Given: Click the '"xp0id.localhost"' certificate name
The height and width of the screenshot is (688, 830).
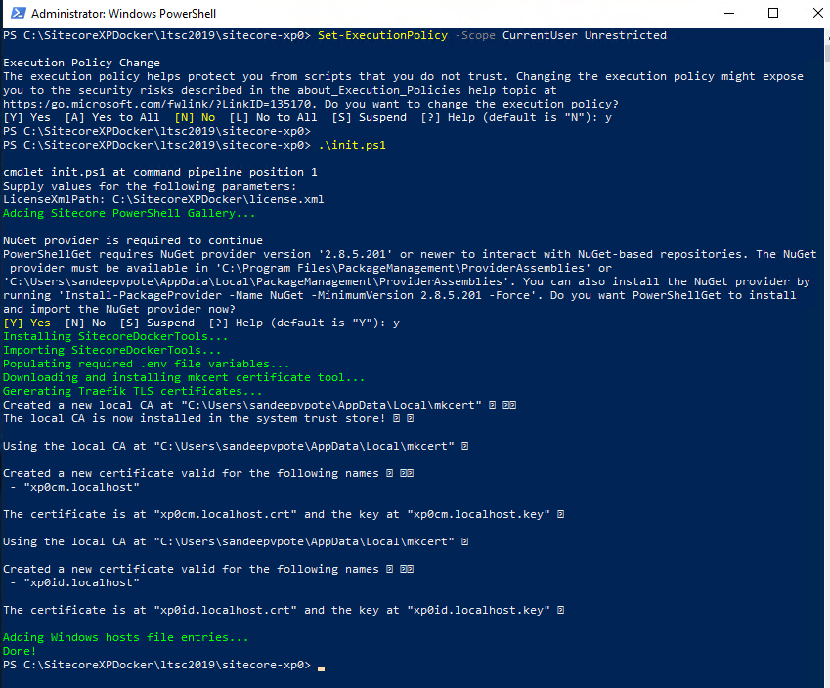Looking at the screenshot, I should tap(81, 582).
